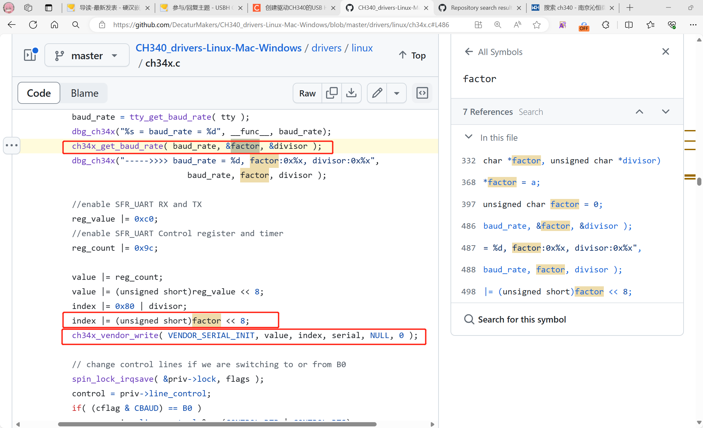This screenshot has height=428, width=703.
Task: Go to reference at line 487
Action: coord(567,248)
